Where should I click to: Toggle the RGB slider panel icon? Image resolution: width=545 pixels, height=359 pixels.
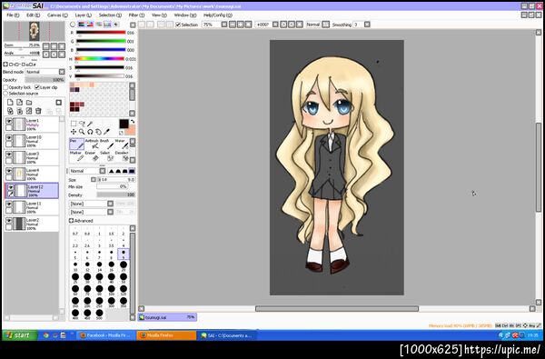click(x=82, y=25)
